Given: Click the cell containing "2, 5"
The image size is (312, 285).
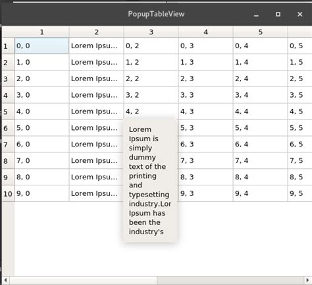Looking at the screenshot, I should (300, 79).
